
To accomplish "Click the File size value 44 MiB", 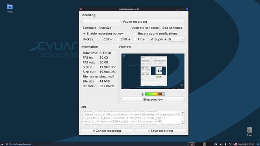I will 104,82.
